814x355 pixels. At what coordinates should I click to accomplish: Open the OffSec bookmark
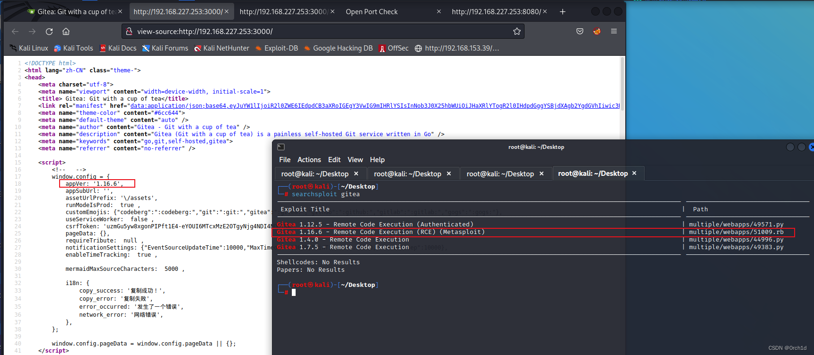click(x=394, y=48)
